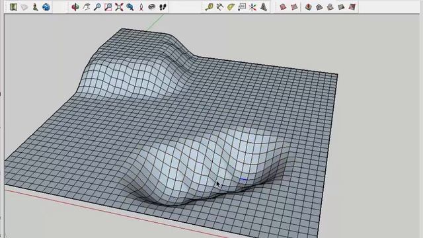423x238 pixels.
Task: Open the Add Location map tool
Action: click(x=13, y=7)
